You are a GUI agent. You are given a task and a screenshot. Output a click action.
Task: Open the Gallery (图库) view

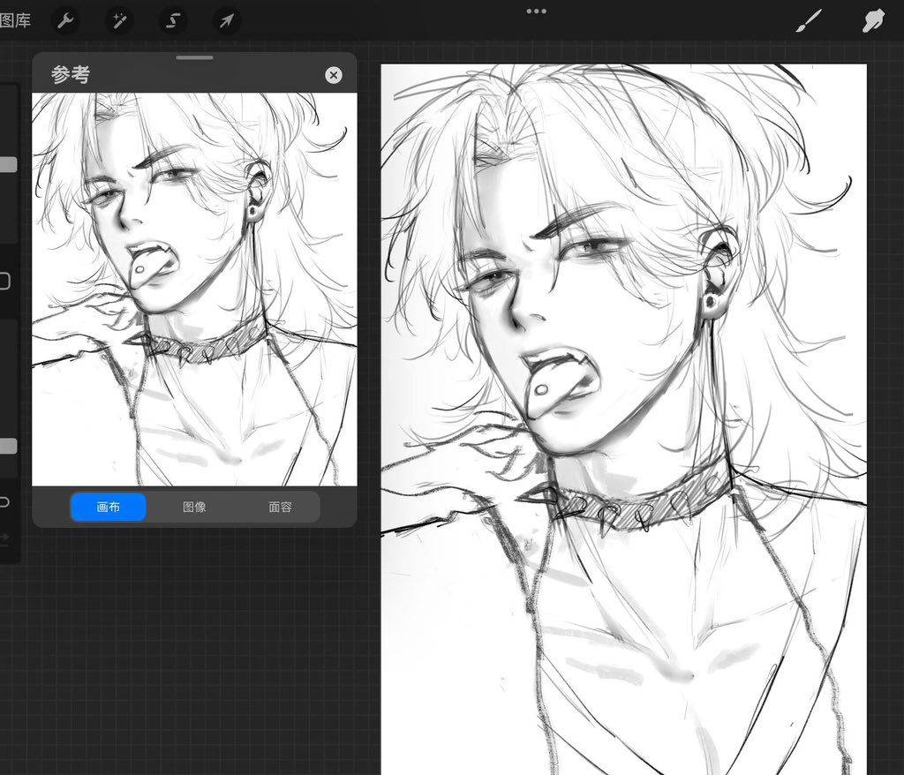click(x=15, y=21)
